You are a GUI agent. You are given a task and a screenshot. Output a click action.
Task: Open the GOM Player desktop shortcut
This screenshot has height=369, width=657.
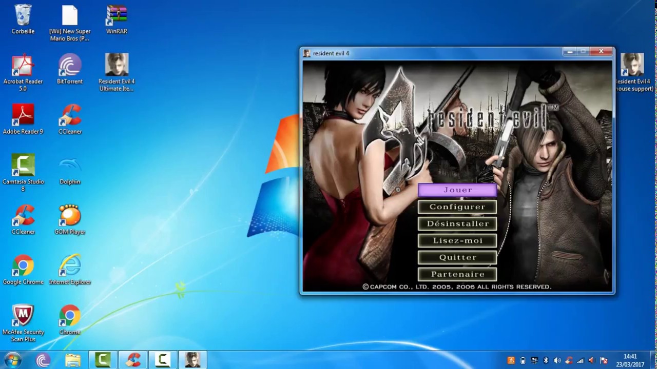pyautogui.click(x=70, y=220)
